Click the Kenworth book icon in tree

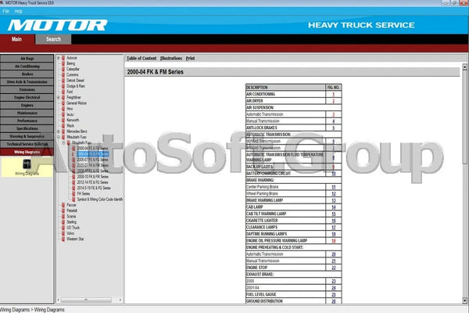coord(63,120)
